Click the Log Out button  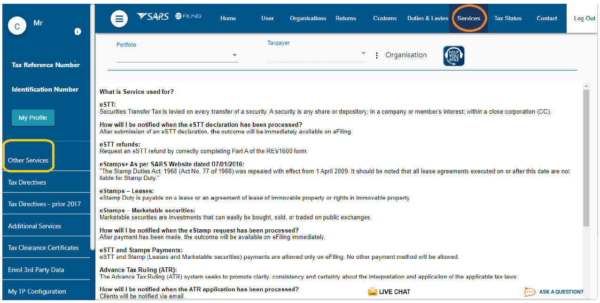click(x=584, y=18)
